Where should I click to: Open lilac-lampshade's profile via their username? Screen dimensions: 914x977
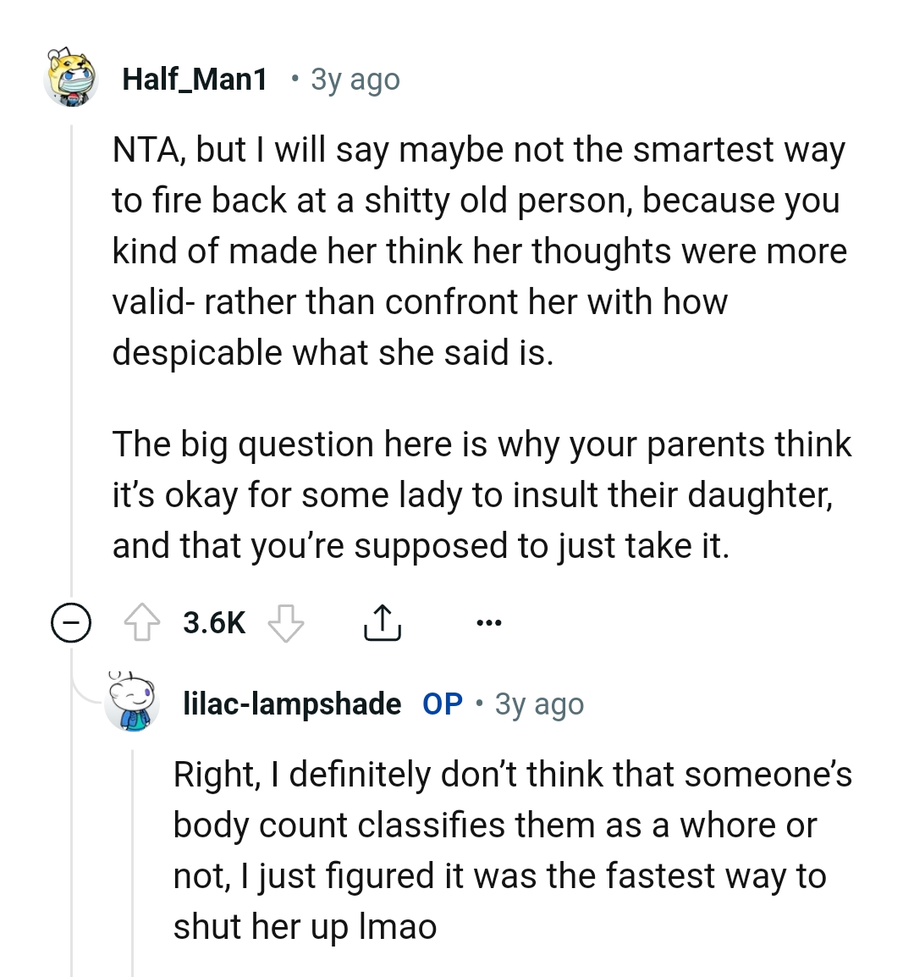point(291,704)
